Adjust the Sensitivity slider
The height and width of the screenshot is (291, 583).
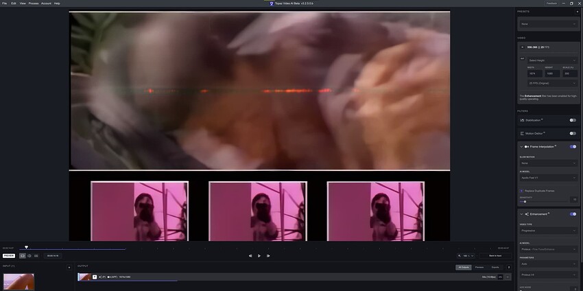524,201
